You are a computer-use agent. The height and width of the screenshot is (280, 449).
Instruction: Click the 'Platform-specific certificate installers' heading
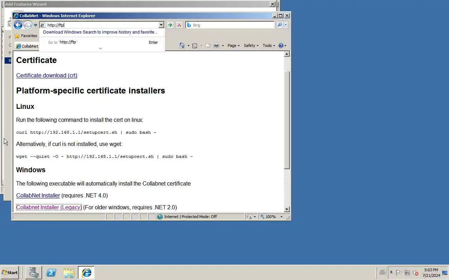pyautogui.click(x=91, y=91)
